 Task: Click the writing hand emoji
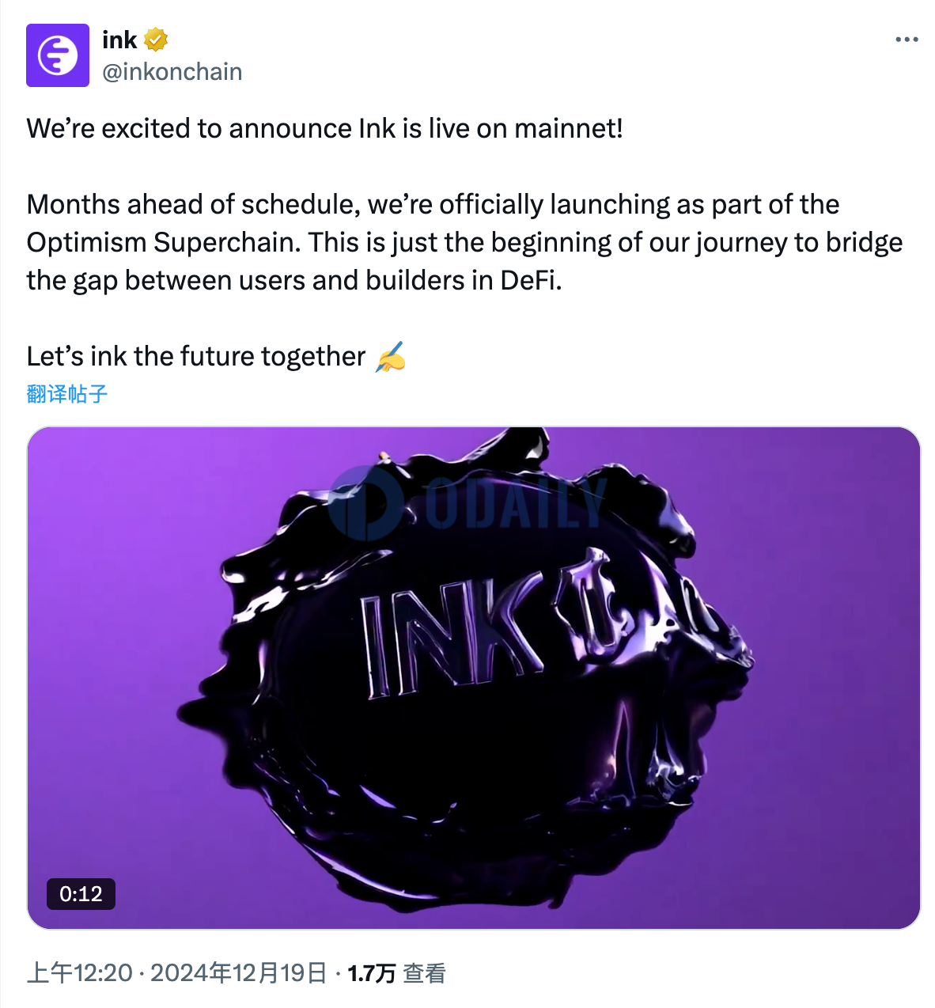[x=391, y=357]
